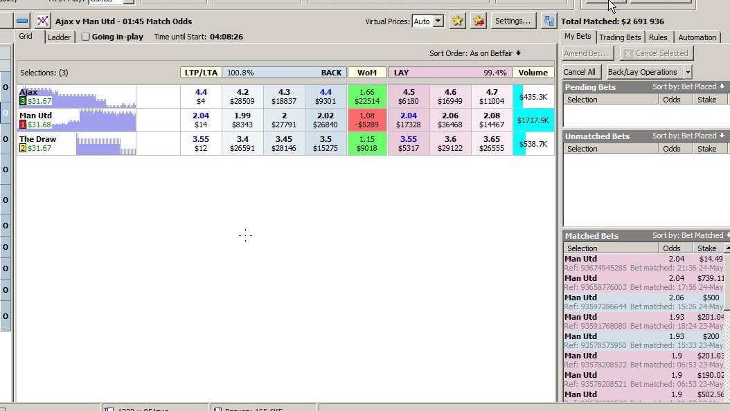This screenshot has height=411, width=730.
Task: Back Man Utd at 2.02
Action: (326, 120)
